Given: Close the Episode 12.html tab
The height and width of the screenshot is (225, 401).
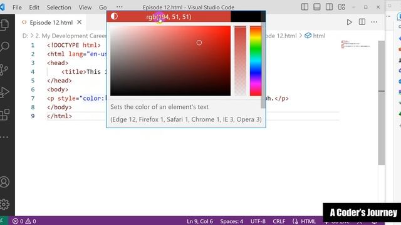Looking at the screenshot, I should [x=80, y=22].
